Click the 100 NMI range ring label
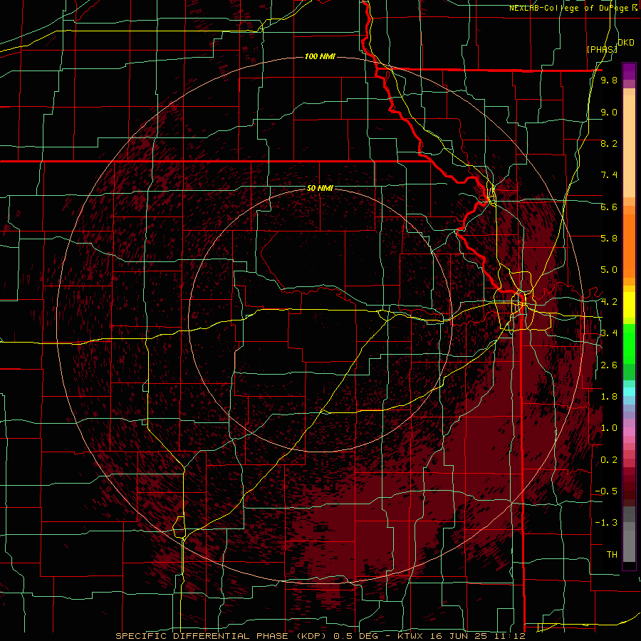 click(x=320, y=56)
